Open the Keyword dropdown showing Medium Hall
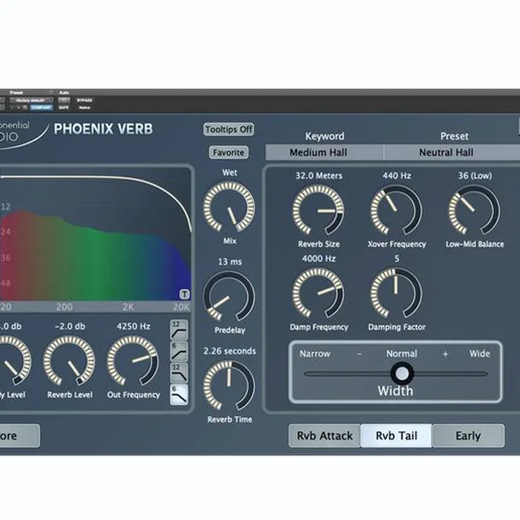This screenshot has width=520, height=520. click(324, 152)
